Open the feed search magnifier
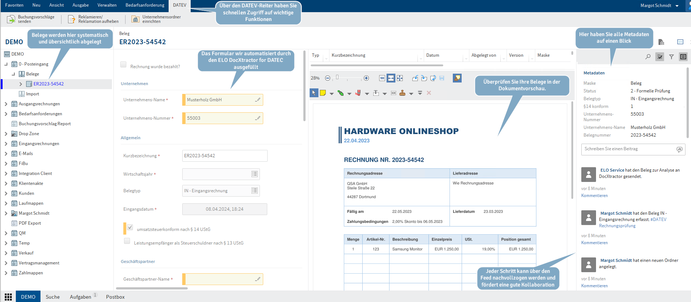The image size is (691, 302). 648,57
